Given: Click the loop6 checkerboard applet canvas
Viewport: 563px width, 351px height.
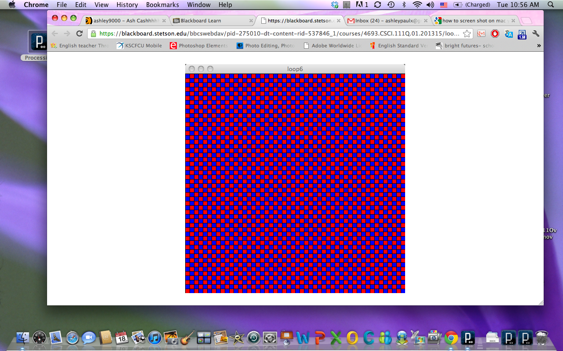Looking at the screenshot, I should [x=295, y=183].
